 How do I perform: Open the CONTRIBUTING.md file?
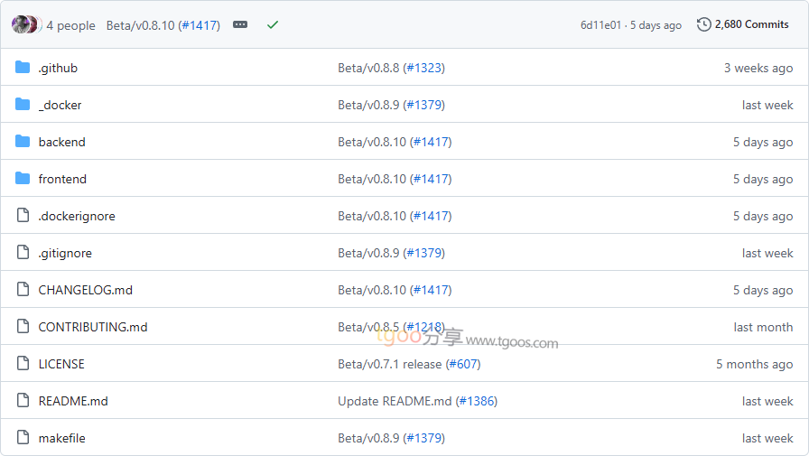[x=92, y=327]
